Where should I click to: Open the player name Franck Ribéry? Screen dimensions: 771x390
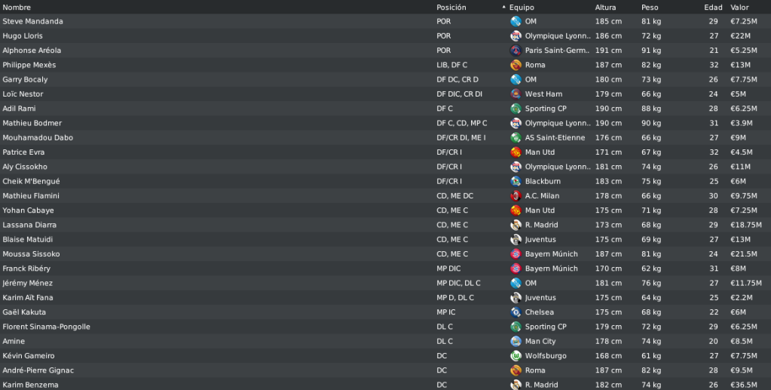[26, 269]
